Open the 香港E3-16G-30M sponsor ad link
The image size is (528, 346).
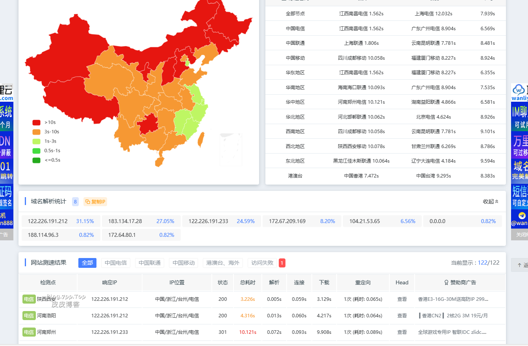point(453,299)
